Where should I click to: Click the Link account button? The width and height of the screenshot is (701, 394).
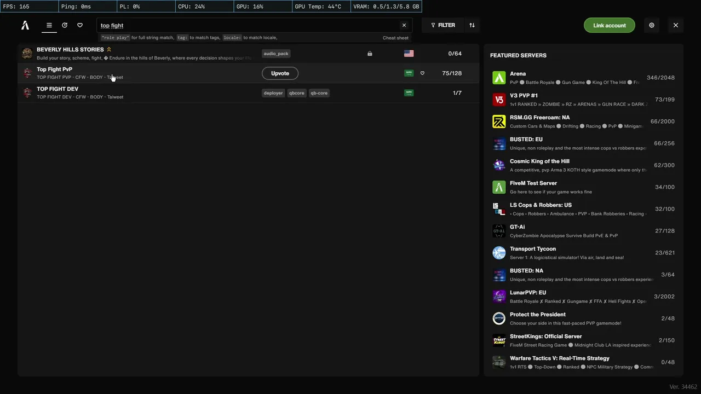(609, 25)
